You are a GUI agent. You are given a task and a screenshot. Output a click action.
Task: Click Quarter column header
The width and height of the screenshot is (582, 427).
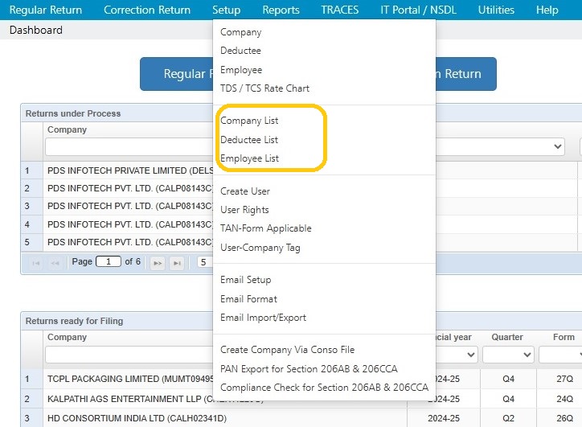[x=507, y=337]
